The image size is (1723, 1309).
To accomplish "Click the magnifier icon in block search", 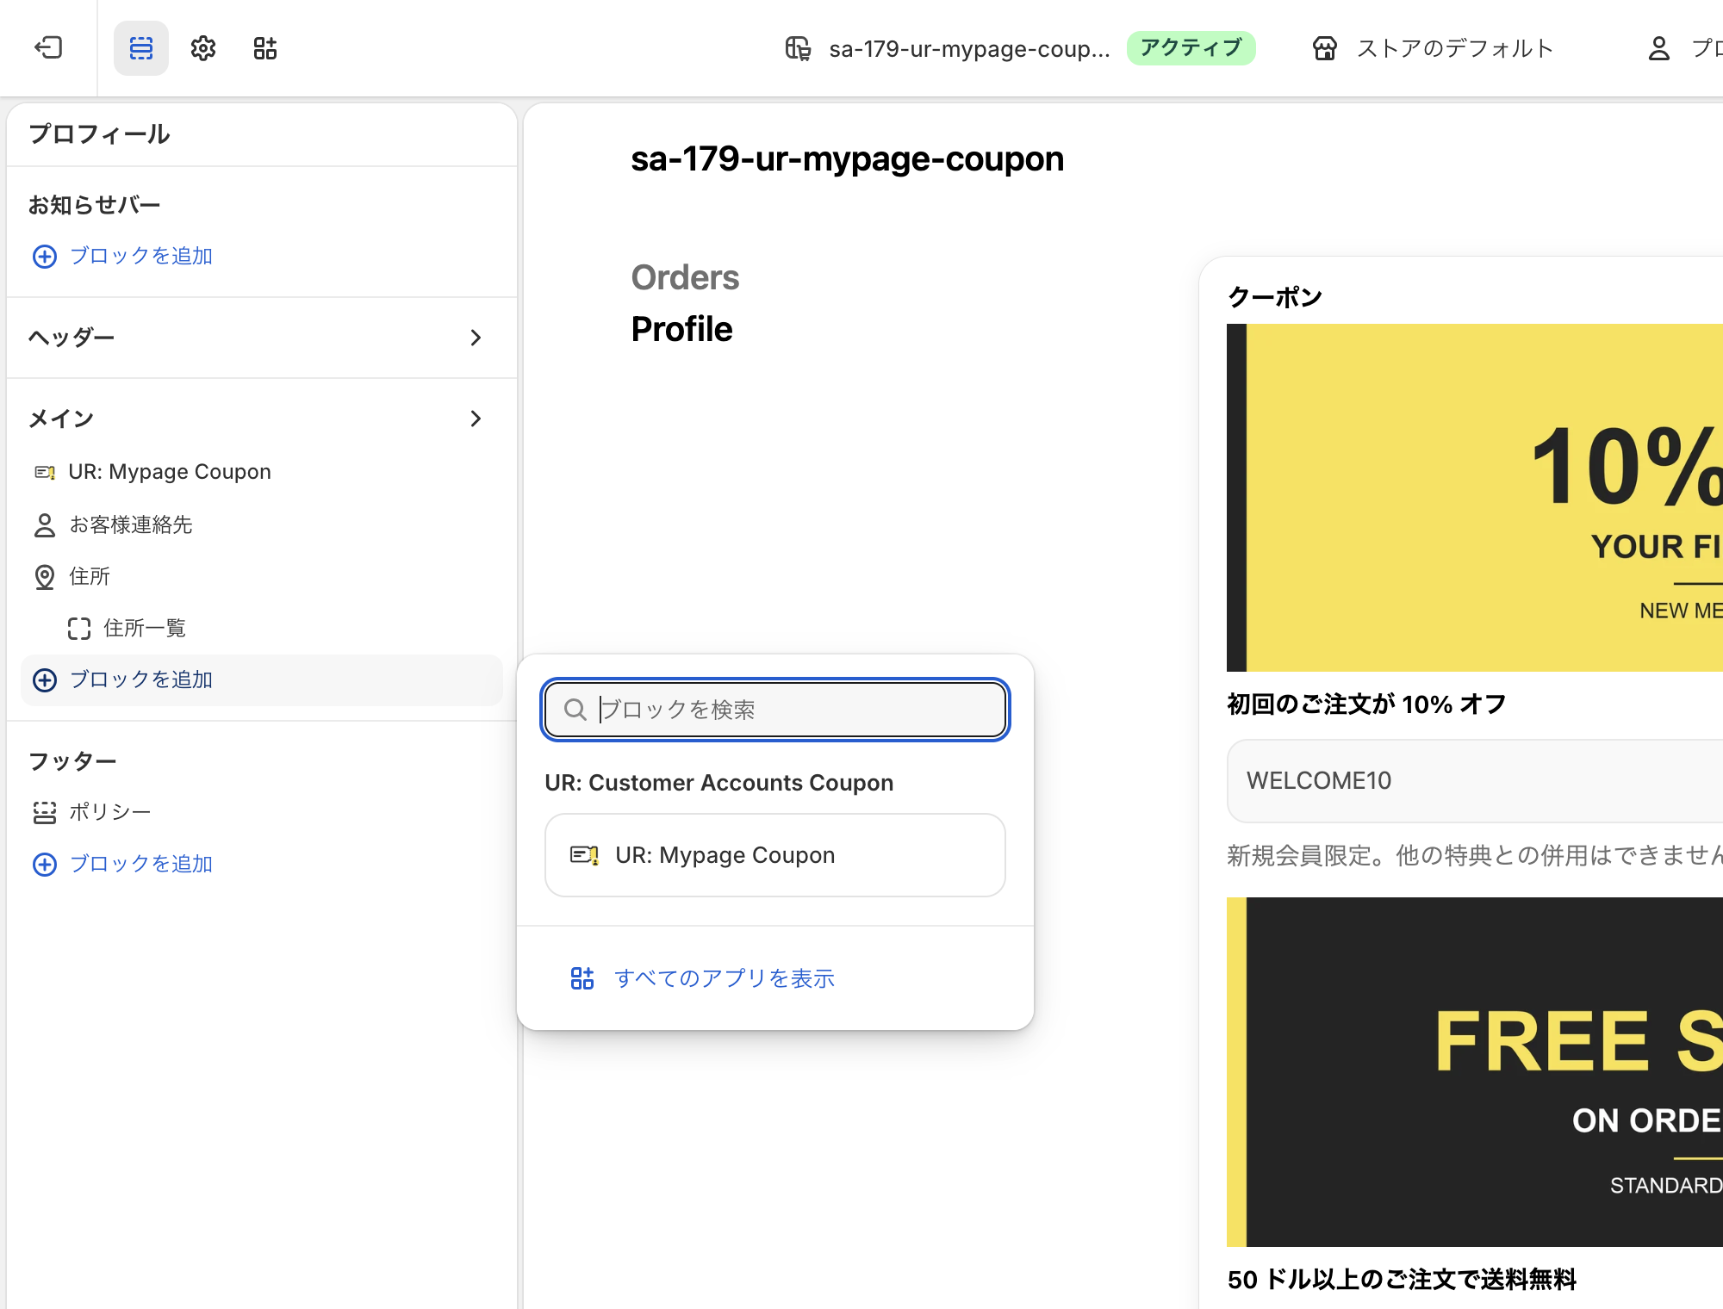I will 575,710.
